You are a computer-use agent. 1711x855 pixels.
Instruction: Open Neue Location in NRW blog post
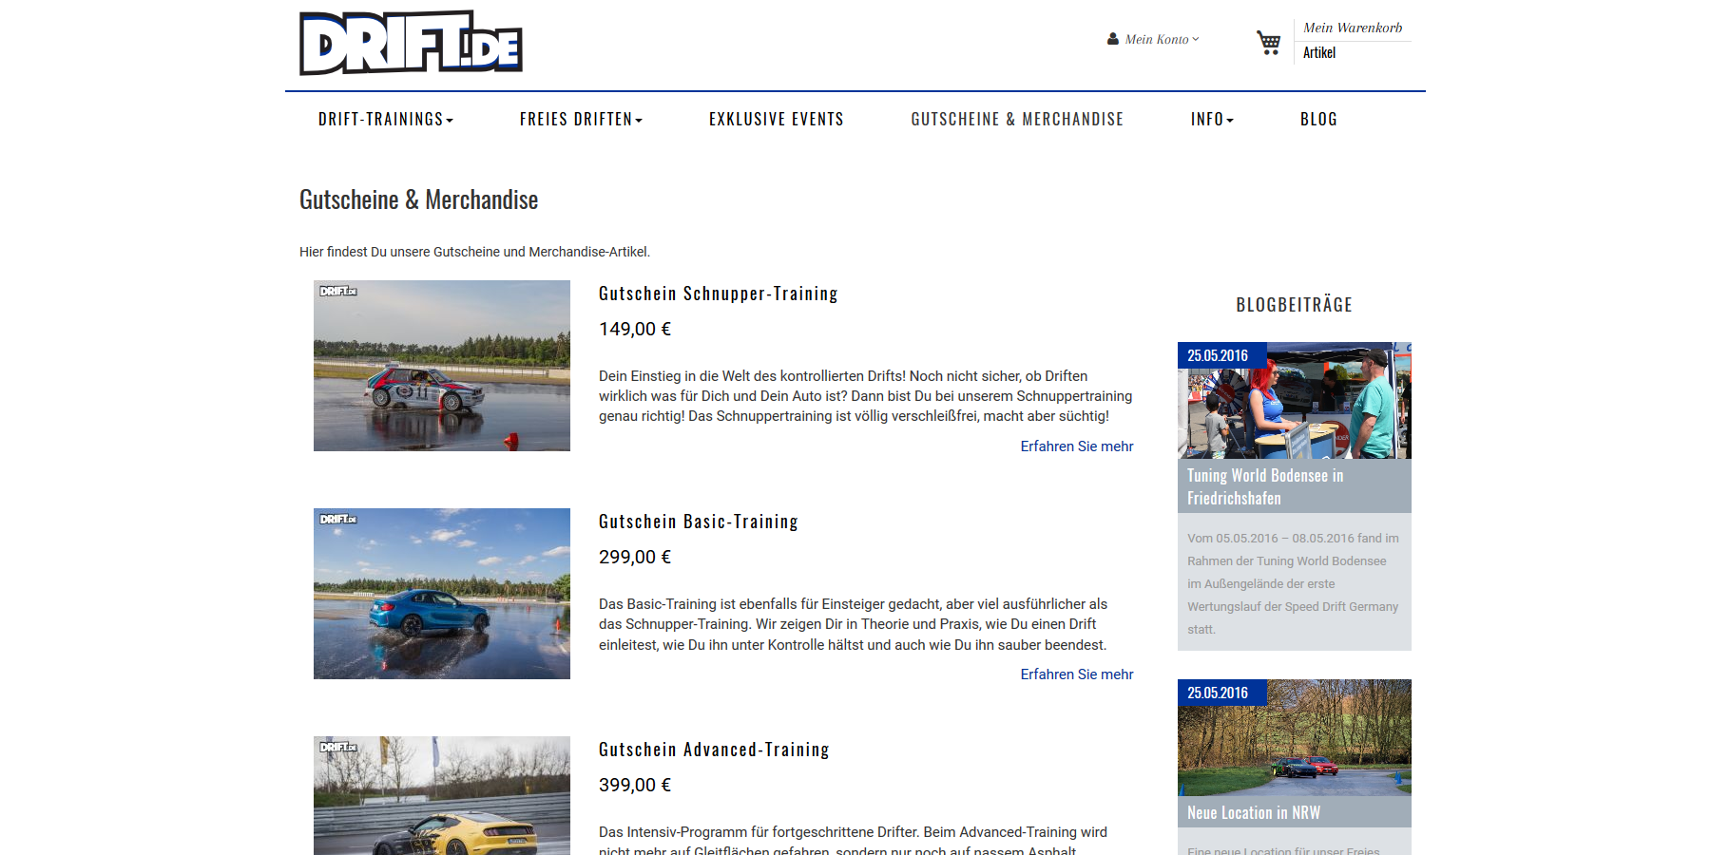point(1254,812)
